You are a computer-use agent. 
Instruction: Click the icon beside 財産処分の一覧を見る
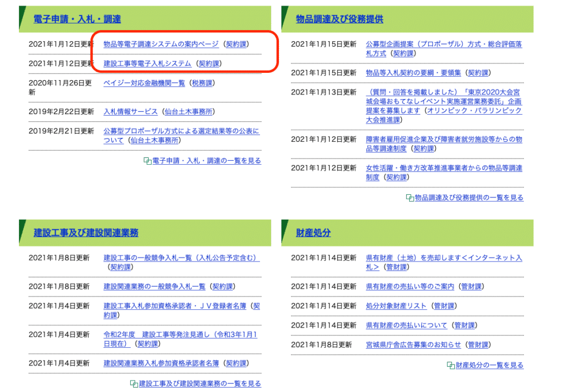[450, 366]
